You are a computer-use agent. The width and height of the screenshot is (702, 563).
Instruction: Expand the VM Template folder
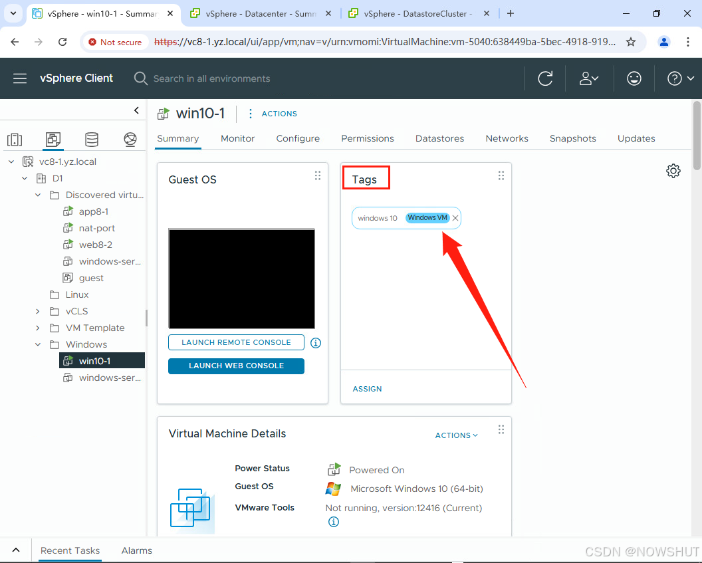pyautogui.click(x=38, y=328)
